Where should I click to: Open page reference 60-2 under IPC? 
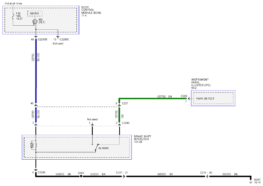pyautogui.click(x=194, y=88)
